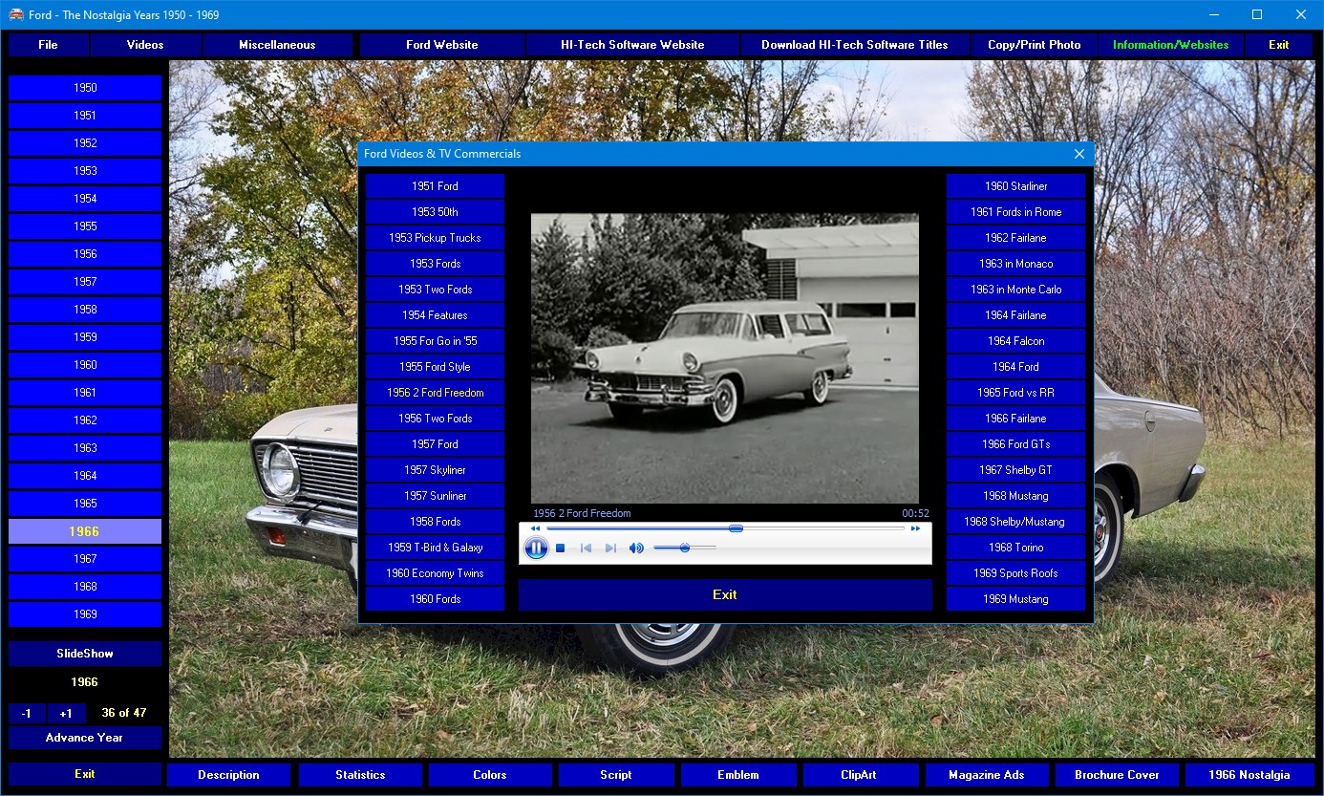Screen dimensions: 1324x796
Task: Play the 1955 For Go in '55 video
Action: (435, 341)
